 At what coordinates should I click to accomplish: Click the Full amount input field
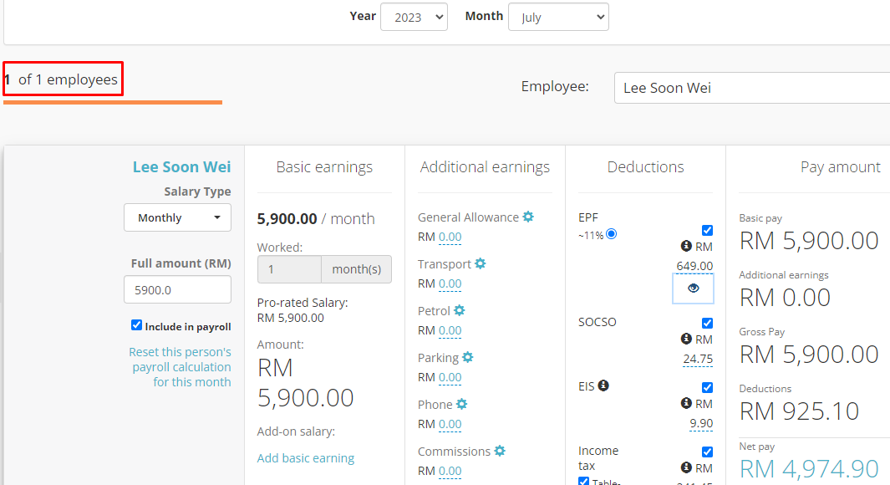tap(178, 289)
